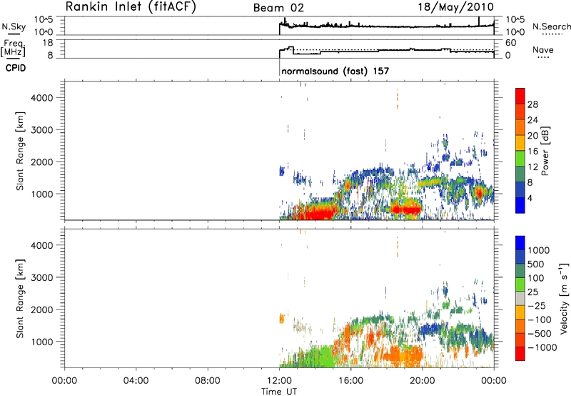
Task: Click the '4000' label on power panel
Action: tap(41, 98)
